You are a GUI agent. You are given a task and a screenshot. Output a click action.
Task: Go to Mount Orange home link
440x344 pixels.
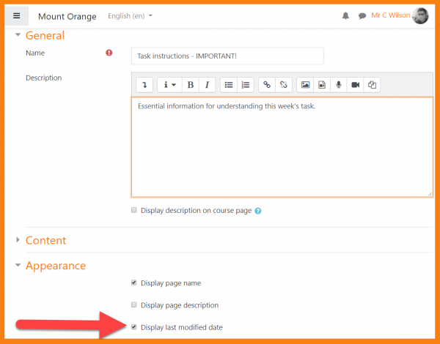coord(67,16)
